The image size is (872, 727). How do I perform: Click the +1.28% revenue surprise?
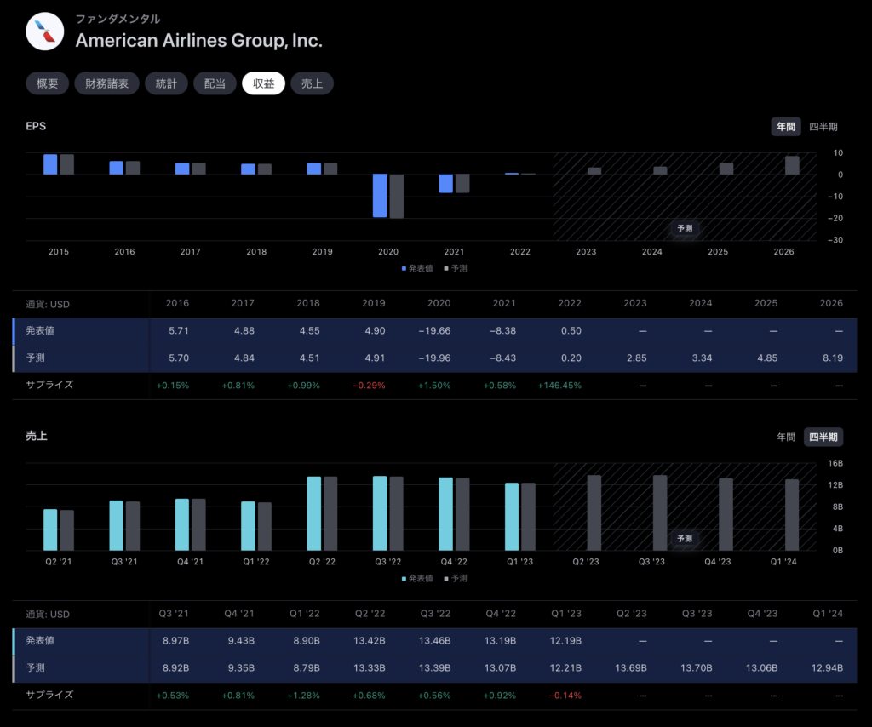point(303,696)
